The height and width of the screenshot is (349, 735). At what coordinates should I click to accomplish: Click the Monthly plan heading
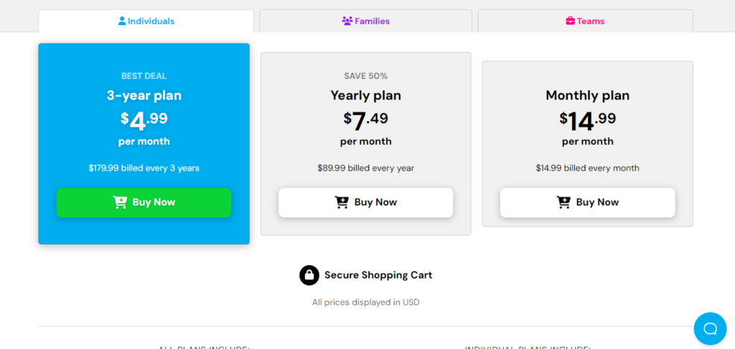click(587, 95)
